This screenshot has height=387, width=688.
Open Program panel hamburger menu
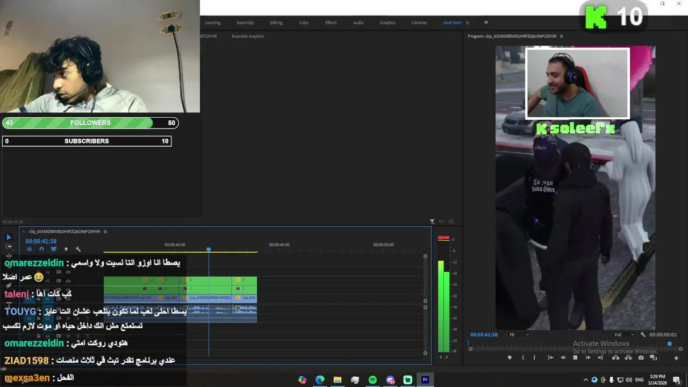[561, 36]
